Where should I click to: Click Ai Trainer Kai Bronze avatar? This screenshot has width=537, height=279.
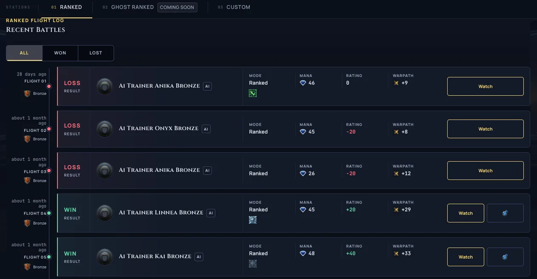105,257
